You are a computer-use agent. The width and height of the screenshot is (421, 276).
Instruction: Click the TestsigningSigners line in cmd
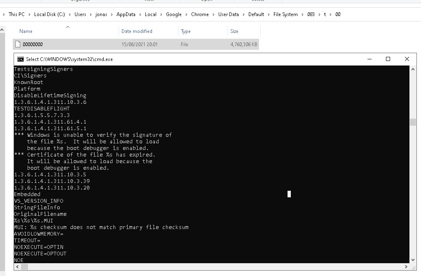[x=43, y=69]
